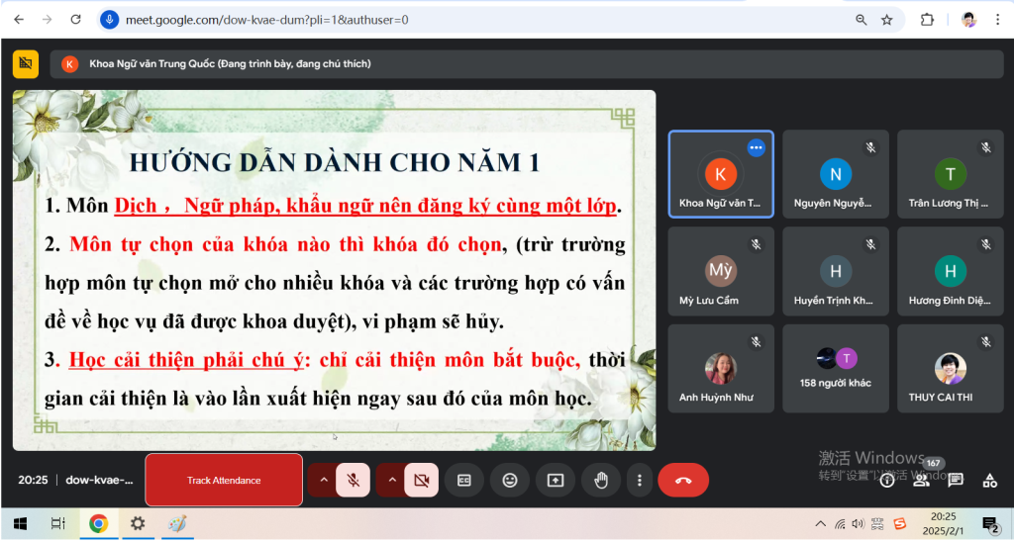Open taskbar clock 20:25 date

[943, 524]
